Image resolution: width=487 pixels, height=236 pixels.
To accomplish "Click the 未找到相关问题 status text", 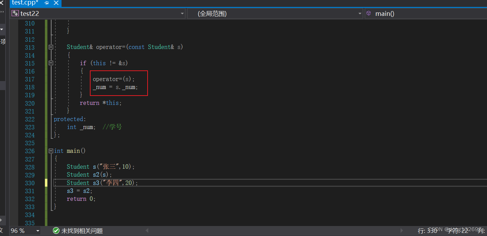I will tap(82, 231).
